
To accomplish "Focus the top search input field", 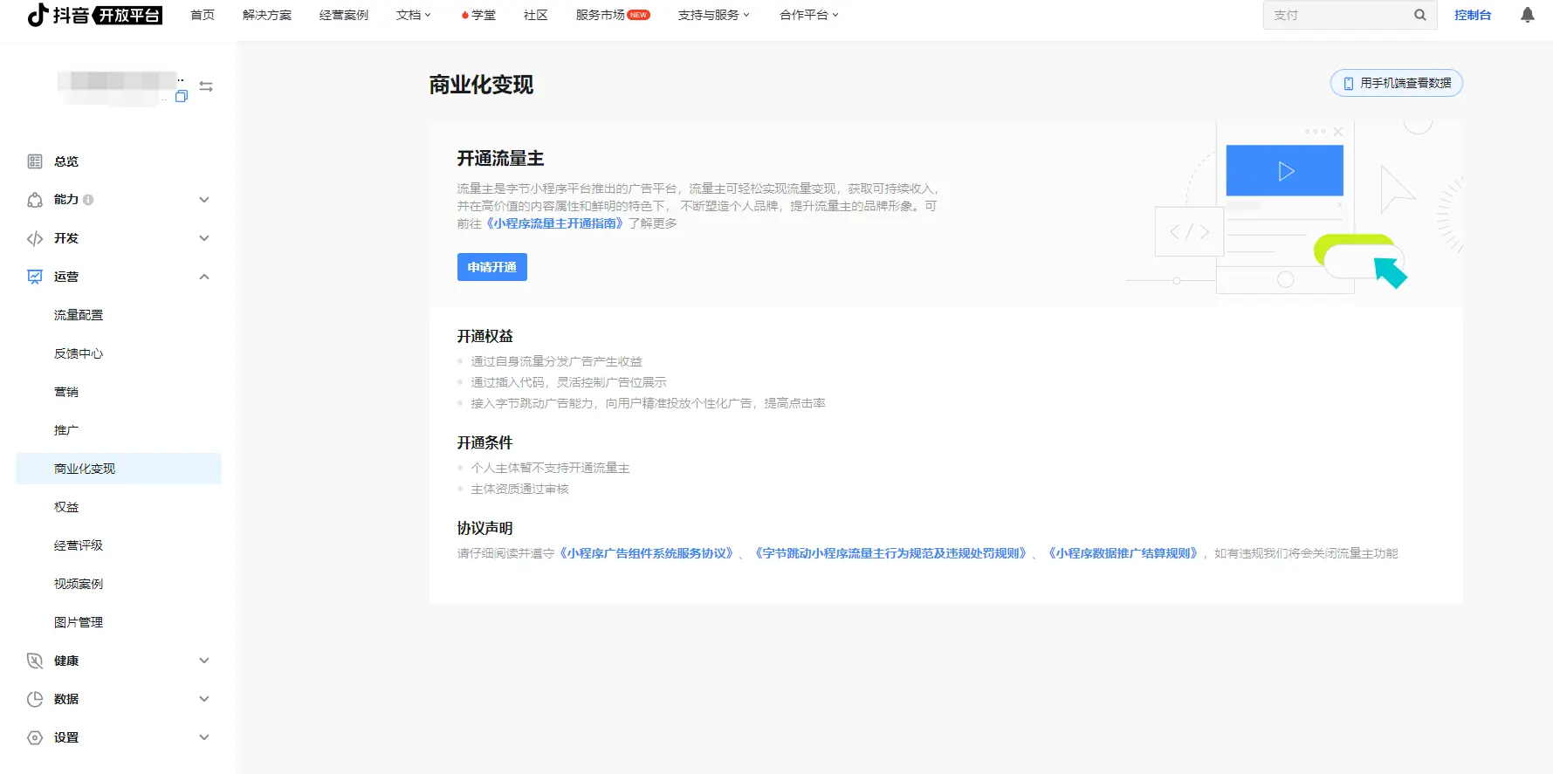I will (x=1336, y=15).
